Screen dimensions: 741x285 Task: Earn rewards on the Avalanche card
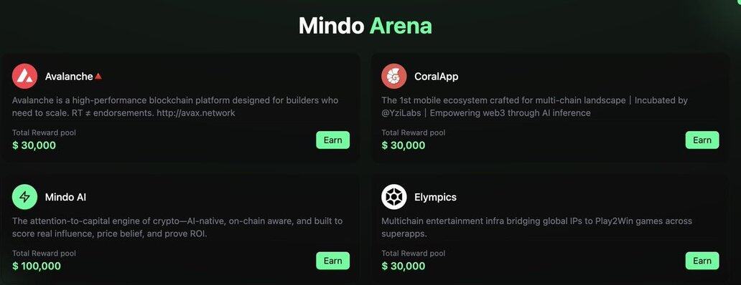[x=332, y=140]
